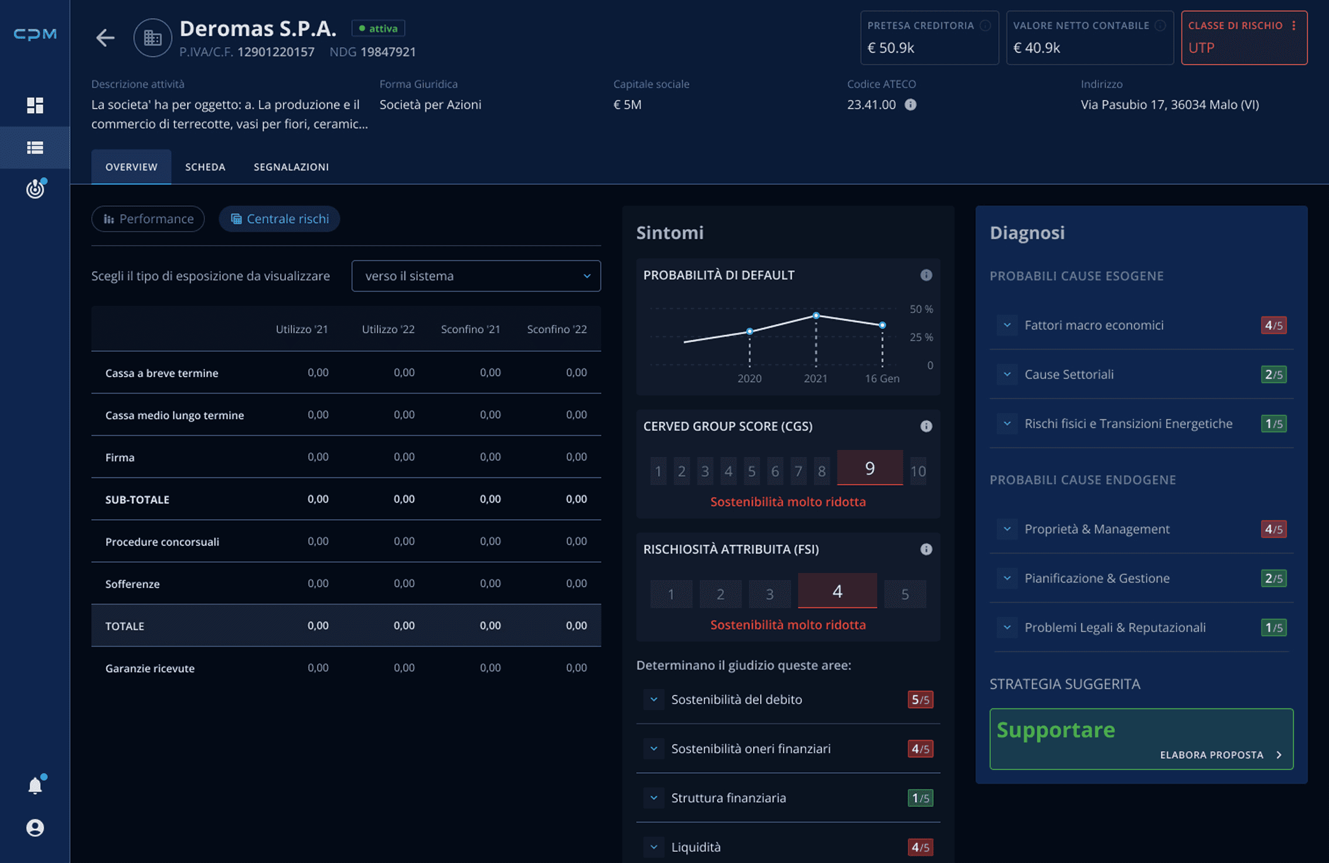
Task: Click the back arrow icon
Action: pyautogui.click(x=105, y=37)
